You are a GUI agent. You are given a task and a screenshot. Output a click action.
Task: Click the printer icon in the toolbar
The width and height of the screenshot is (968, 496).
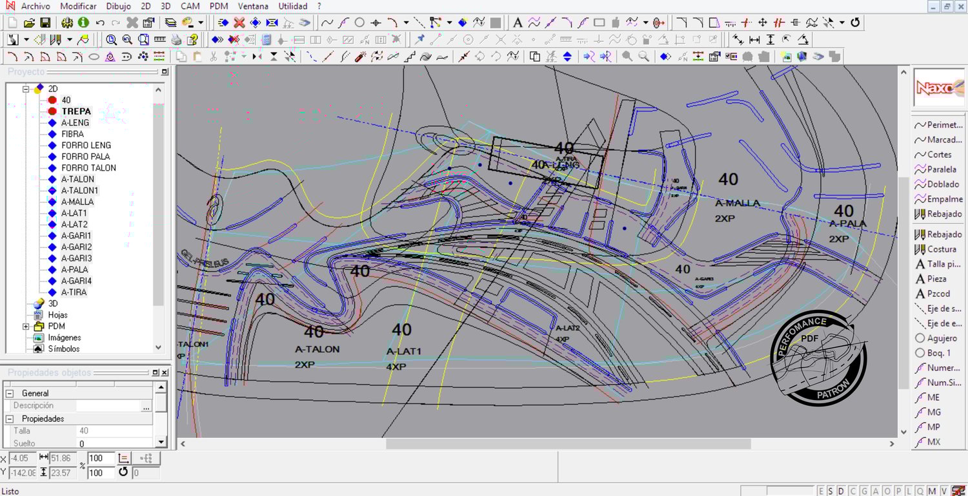(176, 39)
